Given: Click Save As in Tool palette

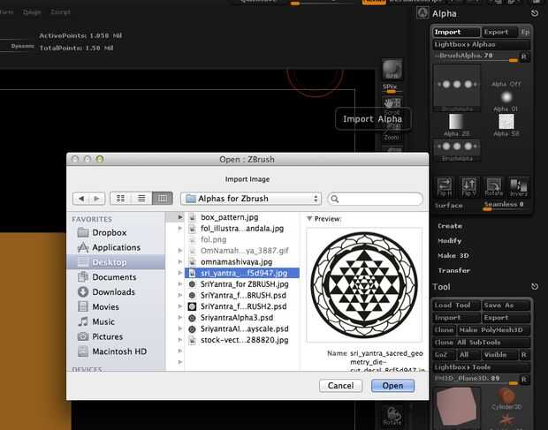Looking at the screenshot, I should [506, 306].
